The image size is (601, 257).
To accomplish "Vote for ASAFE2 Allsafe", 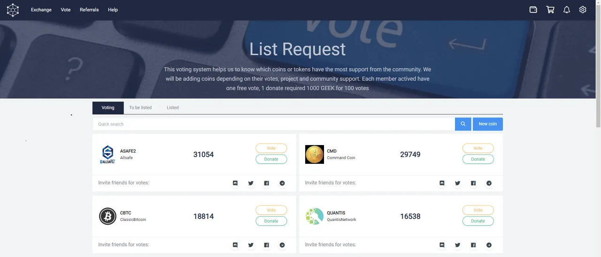I will [271, 148].
